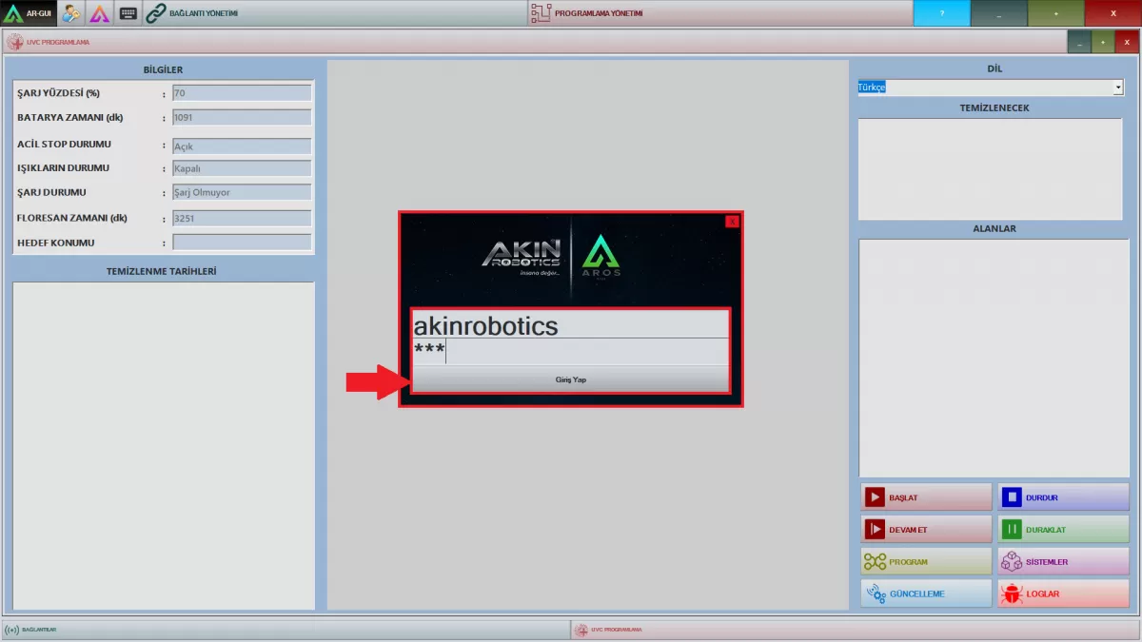Click the user authentication icon in toolbar
Screen dimensions: 1142x642
pos(69,13)
